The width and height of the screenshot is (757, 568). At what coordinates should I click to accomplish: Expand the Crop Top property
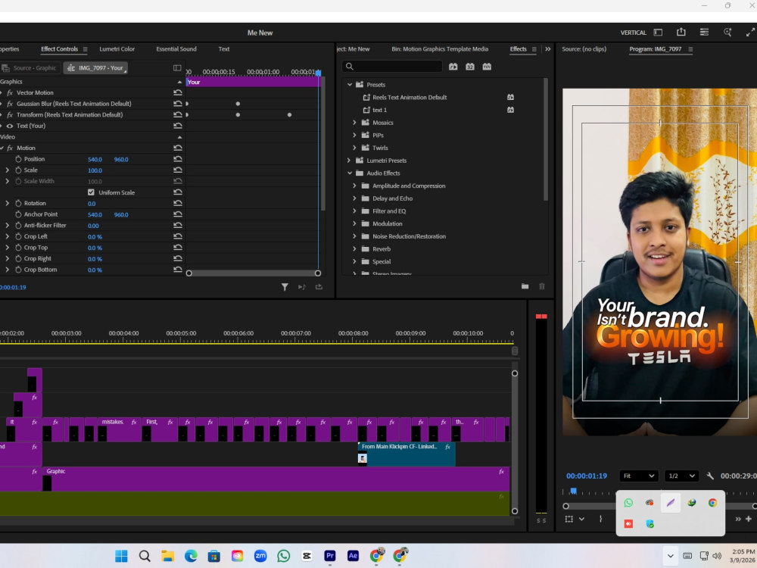point(8,248)
